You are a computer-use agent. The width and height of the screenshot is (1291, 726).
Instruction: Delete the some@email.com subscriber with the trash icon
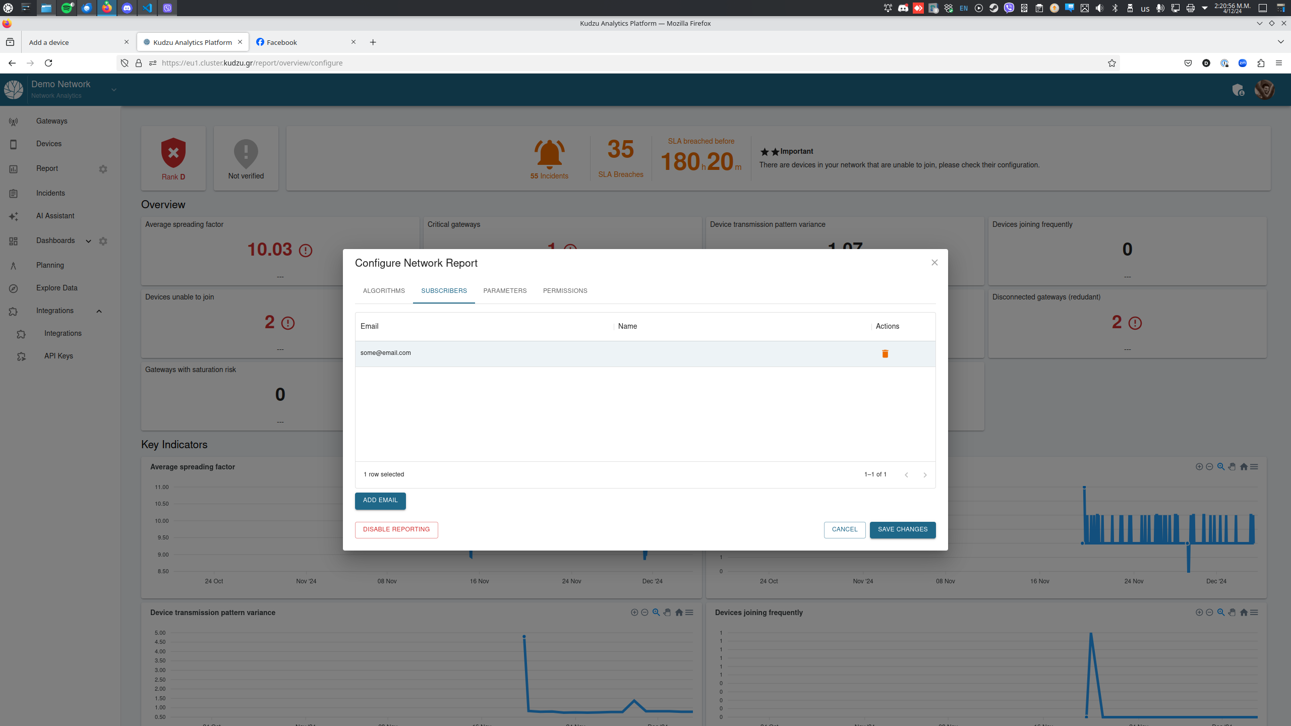885,353
